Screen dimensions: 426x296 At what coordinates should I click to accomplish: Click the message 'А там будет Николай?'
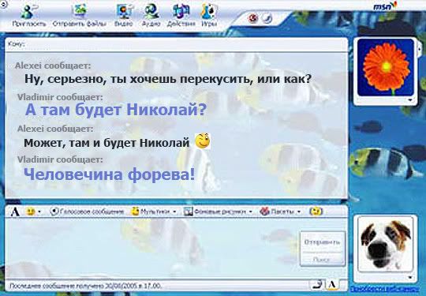coord(116,110)
